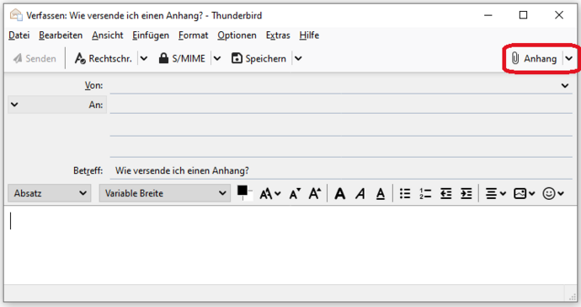Click the Rechtschr. spell check button

pos(104,59)
